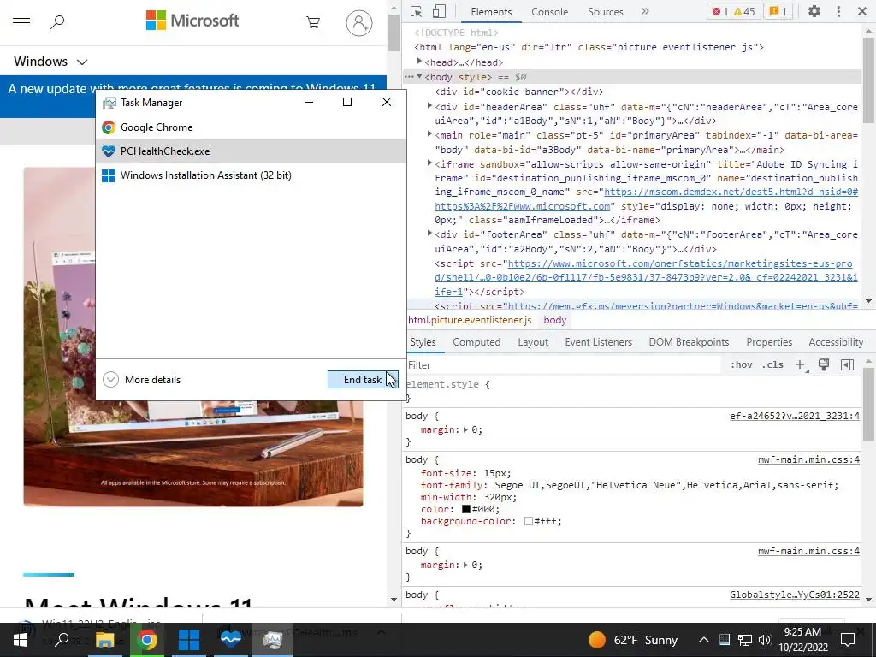This screenshot has width=876, height=657.
Task: Open the Properties pane tab
Action: (x=769, y=342)
